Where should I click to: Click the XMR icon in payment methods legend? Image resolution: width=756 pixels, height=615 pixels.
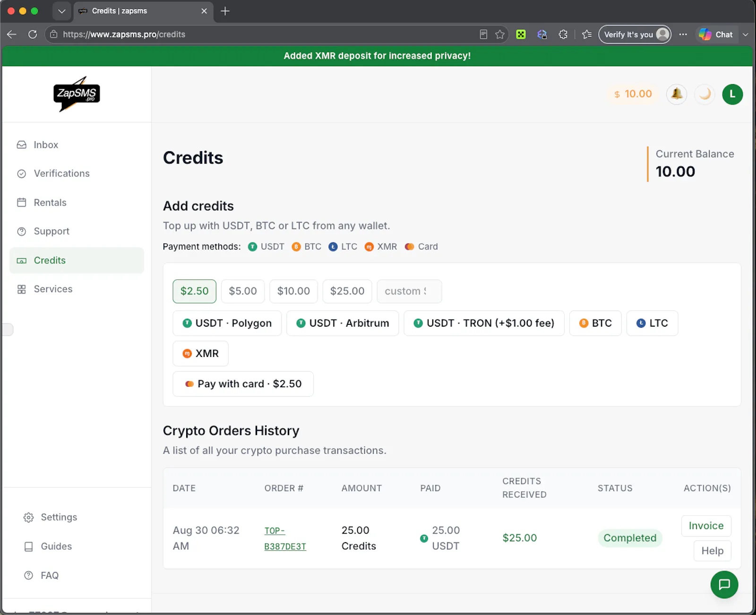(x=369, y=247)
